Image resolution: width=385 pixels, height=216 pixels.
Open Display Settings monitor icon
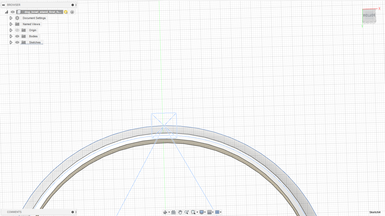coord(201,212)
